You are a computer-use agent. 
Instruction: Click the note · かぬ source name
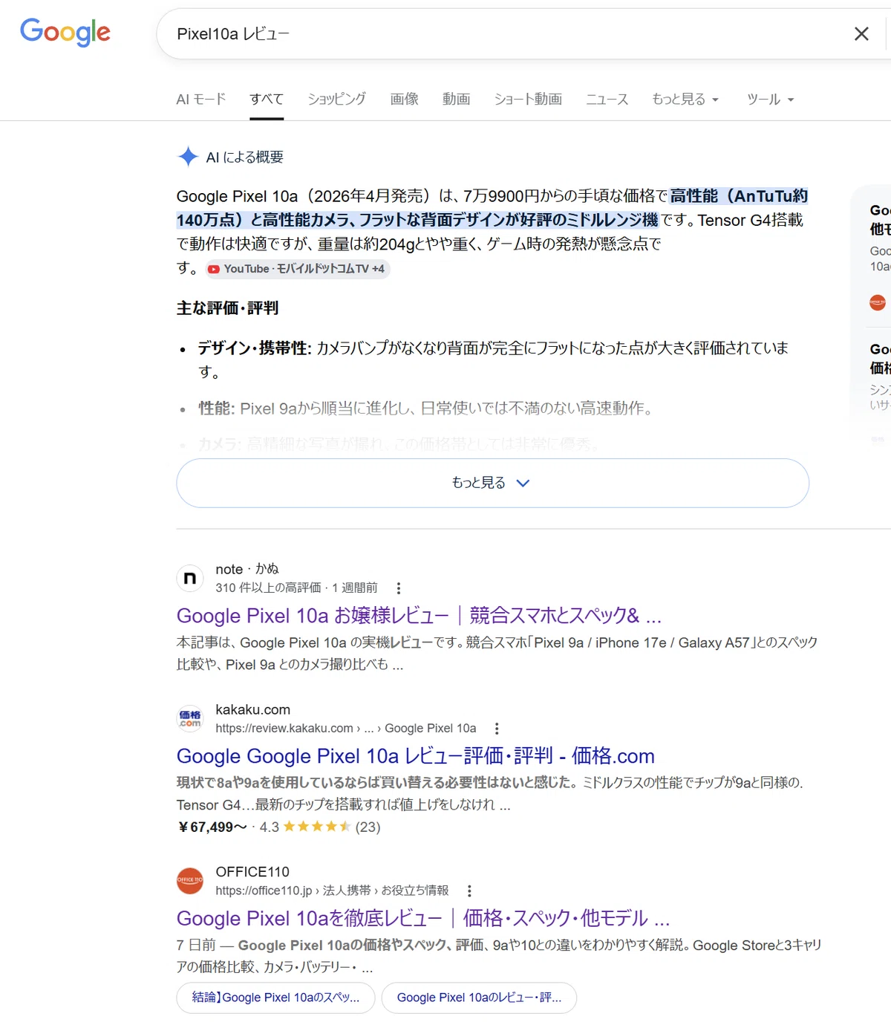(247, 569)
